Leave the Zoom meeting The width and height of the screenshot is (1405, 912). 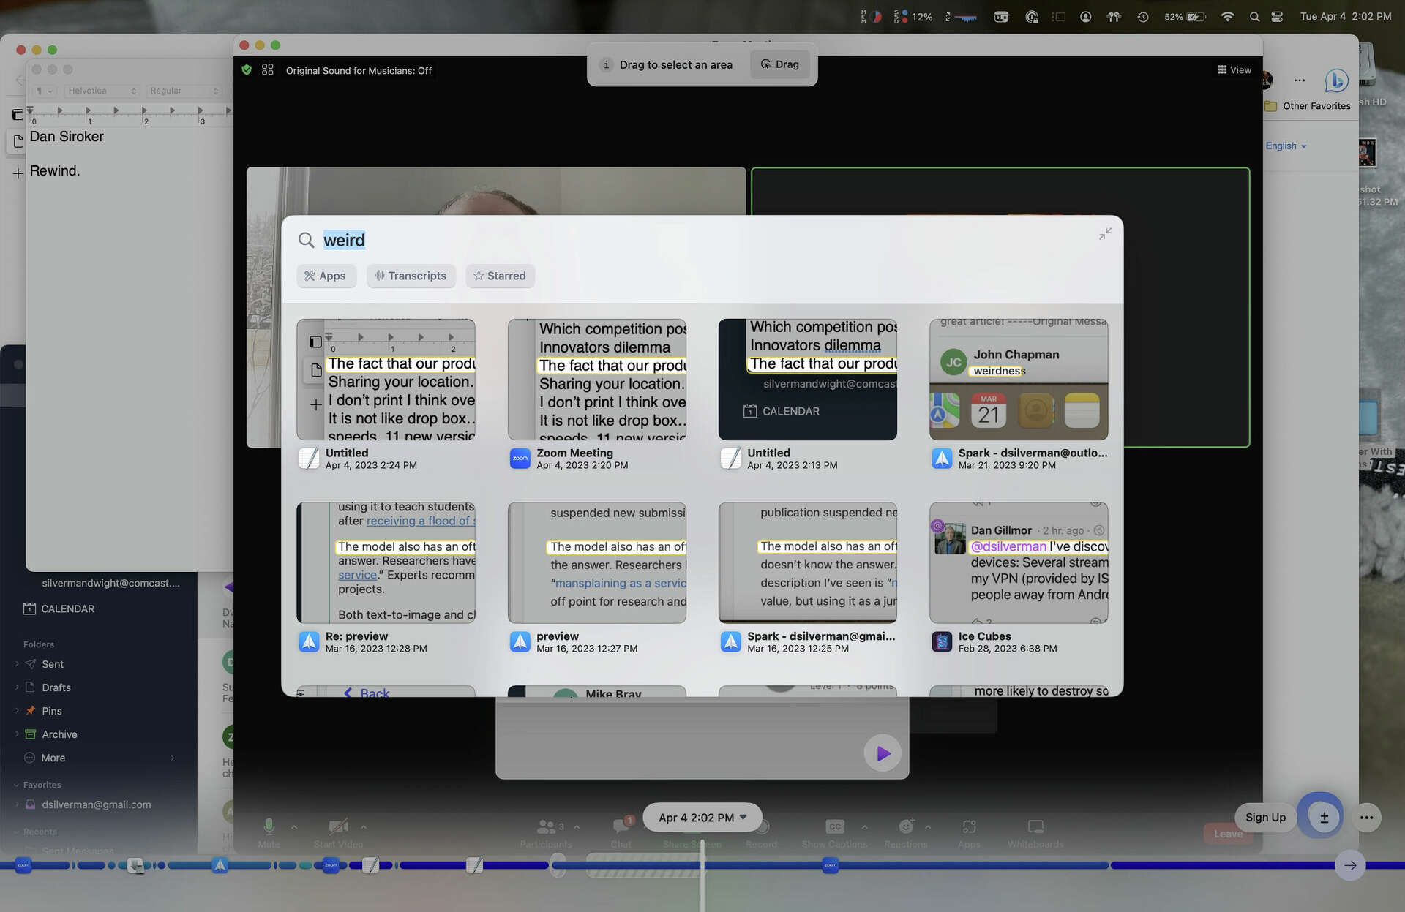[x=1226, y=834]
